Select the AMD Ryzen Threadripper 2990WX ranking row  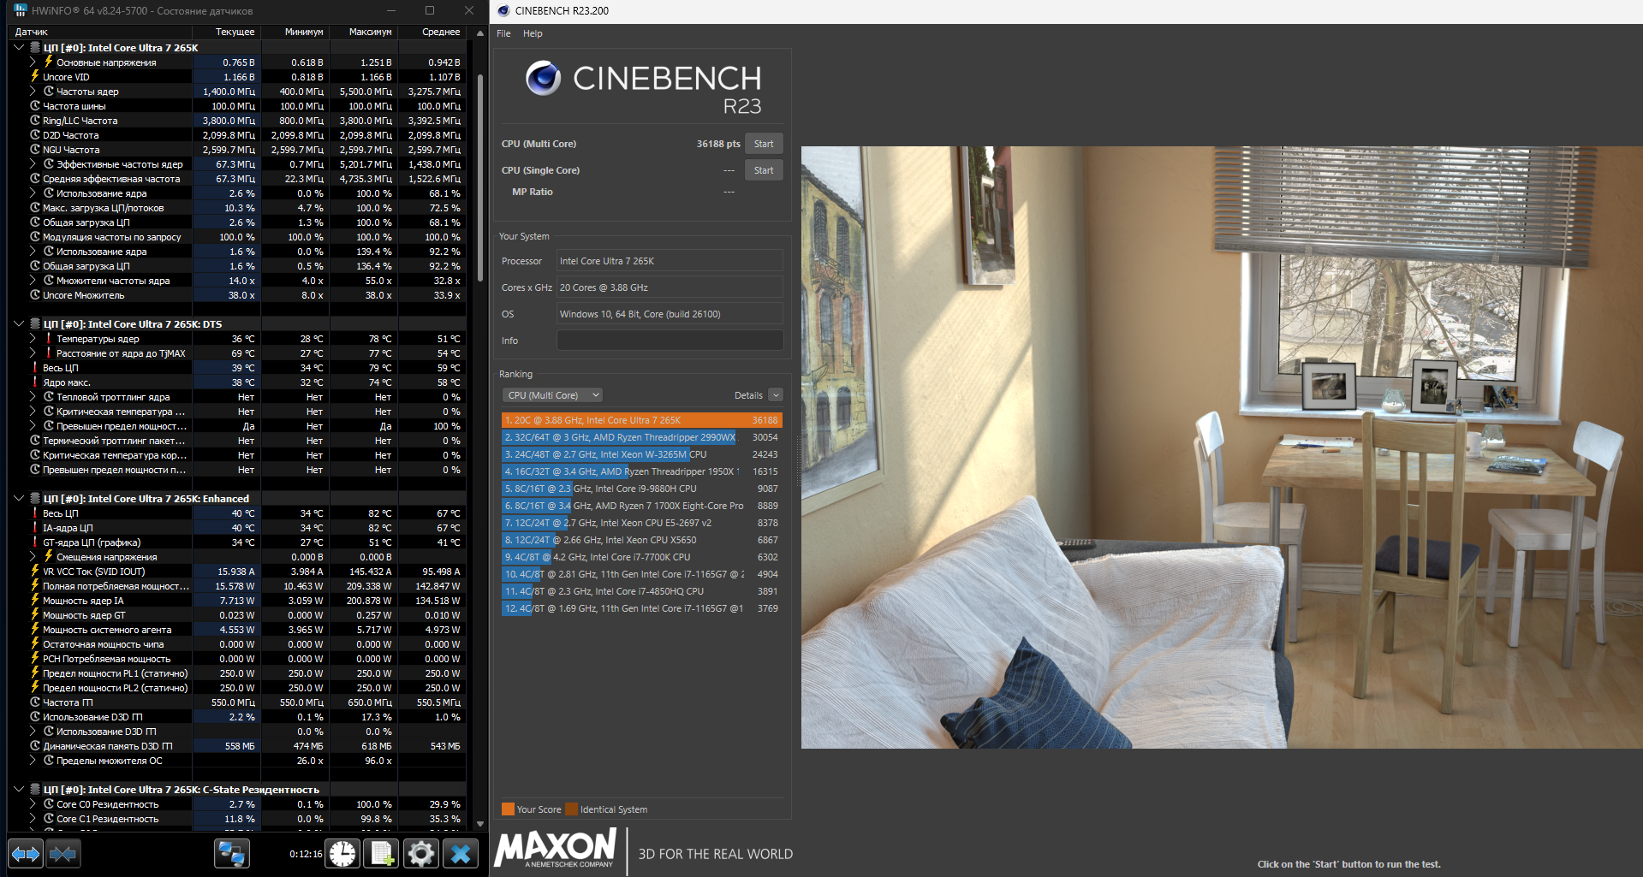641,437
